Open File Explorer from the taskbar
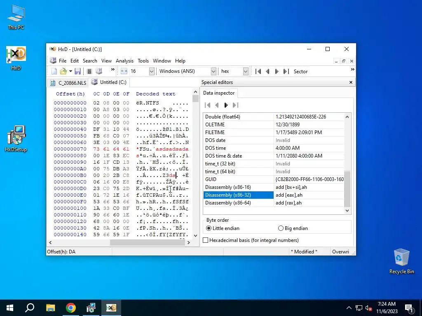The image size is (422, 316). click(x=50, y=308)
